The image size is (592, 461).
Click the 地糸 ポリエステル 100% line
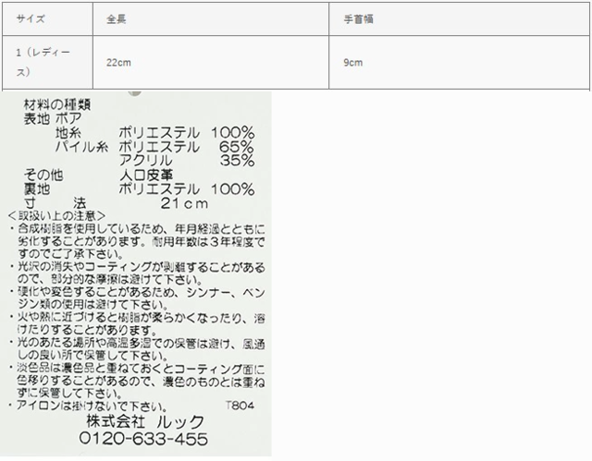[x=154, y=133]
